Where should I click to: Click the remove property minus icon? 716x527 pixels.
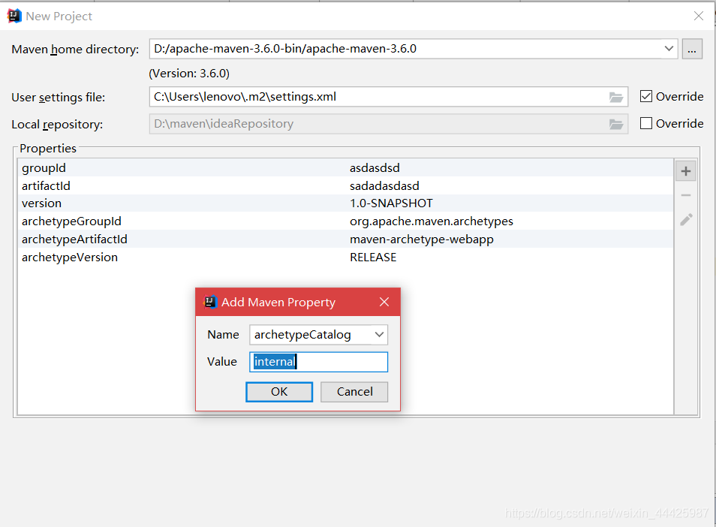click(x=685, y=195)
